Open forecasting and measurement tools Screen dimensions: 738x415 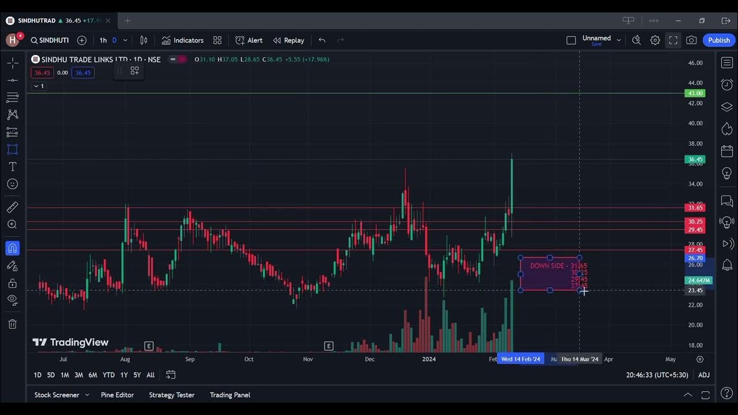click(12, 132)
